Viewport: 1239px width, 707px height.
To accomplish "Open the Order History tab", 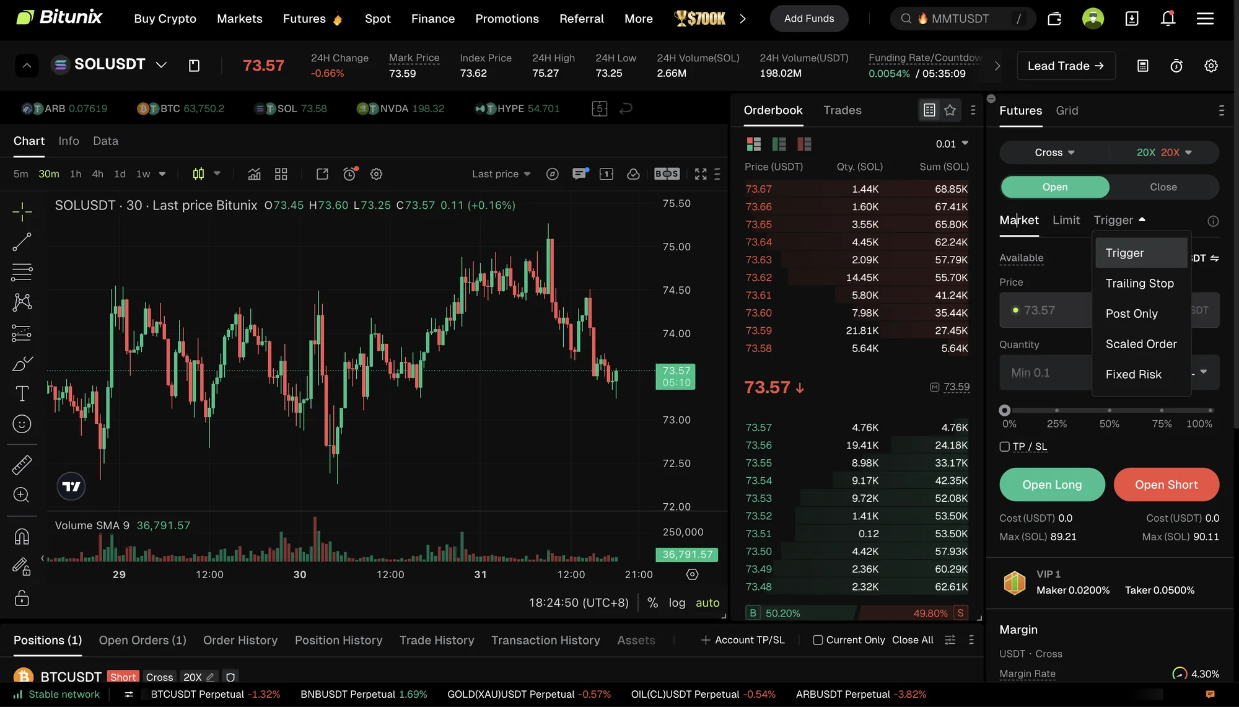I will point(240,640).
